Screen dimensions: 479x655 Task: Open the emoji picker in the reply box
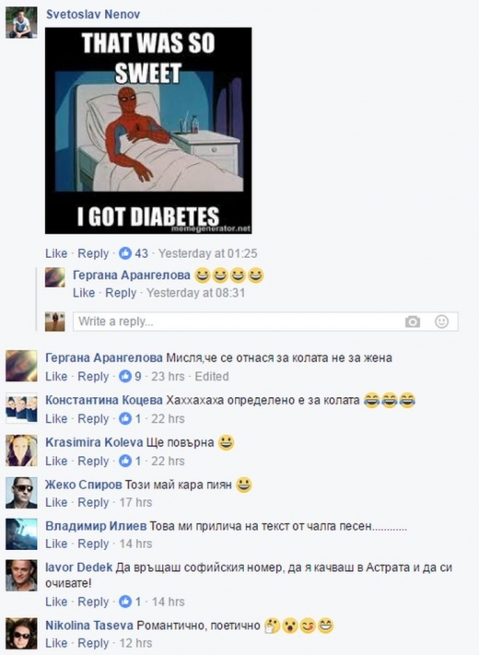coord(441,322)
